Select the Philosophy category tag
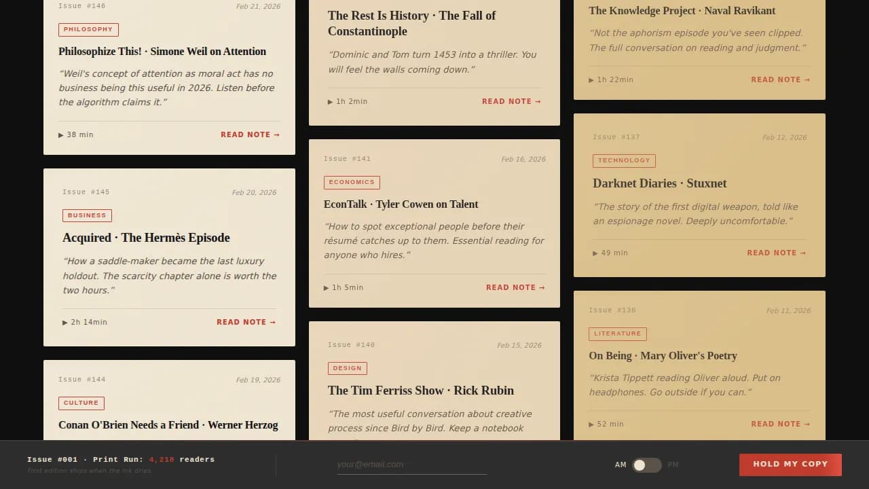This screenshot has width=869, height=489. coord(88,30)
